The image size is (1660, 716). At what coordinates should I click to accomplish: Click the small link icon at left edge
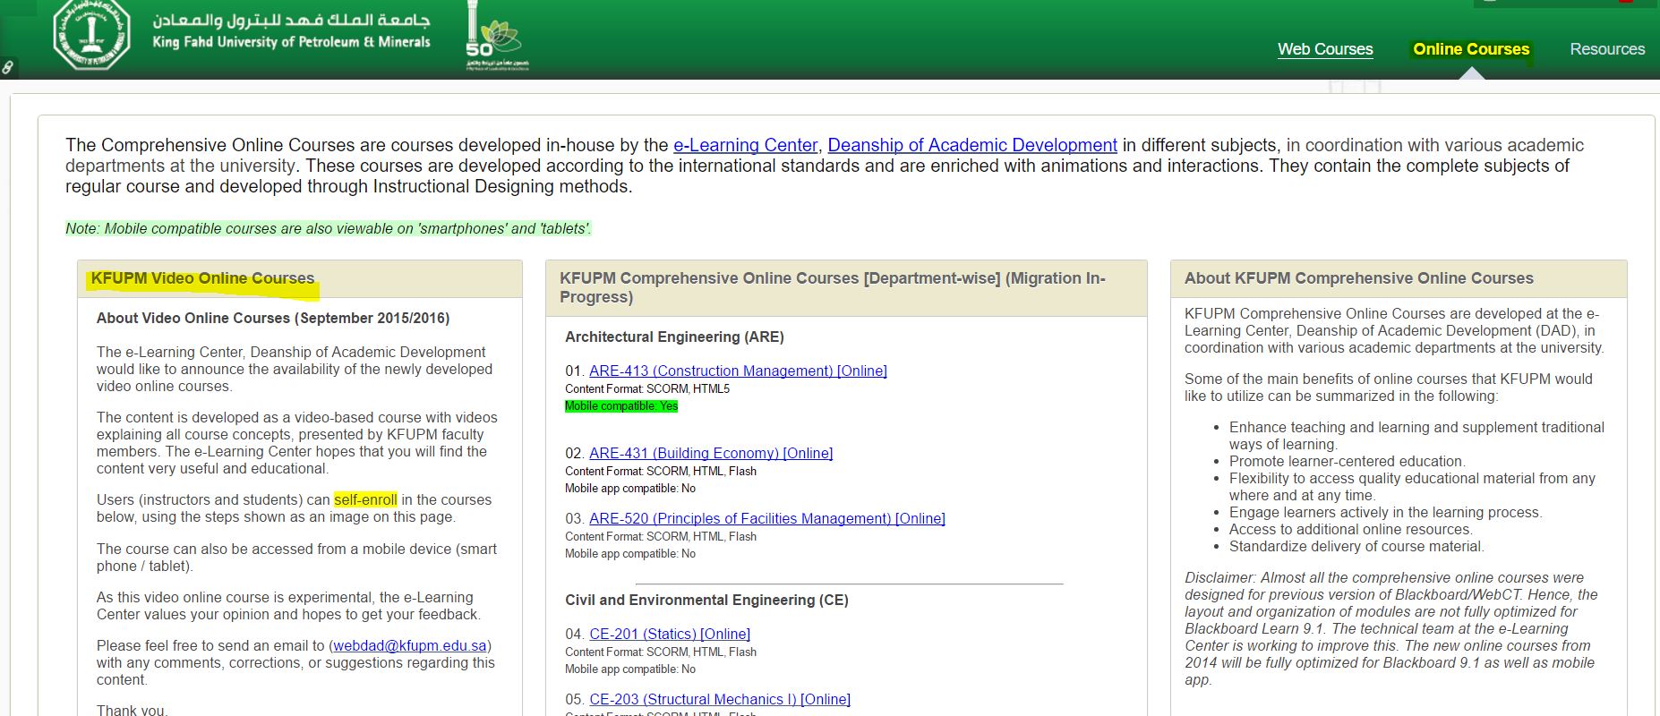8,67
